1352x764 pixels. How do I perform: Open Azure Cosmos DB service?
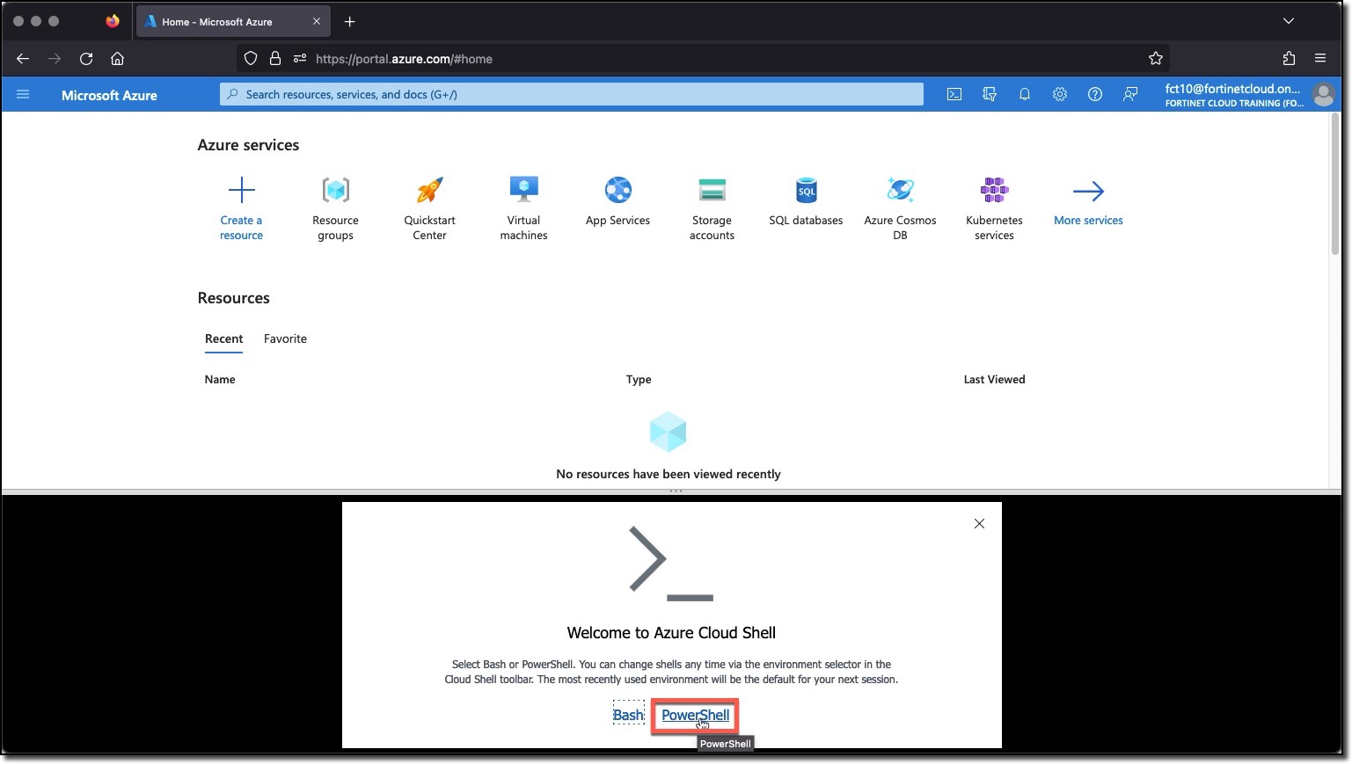coord(900,208)
